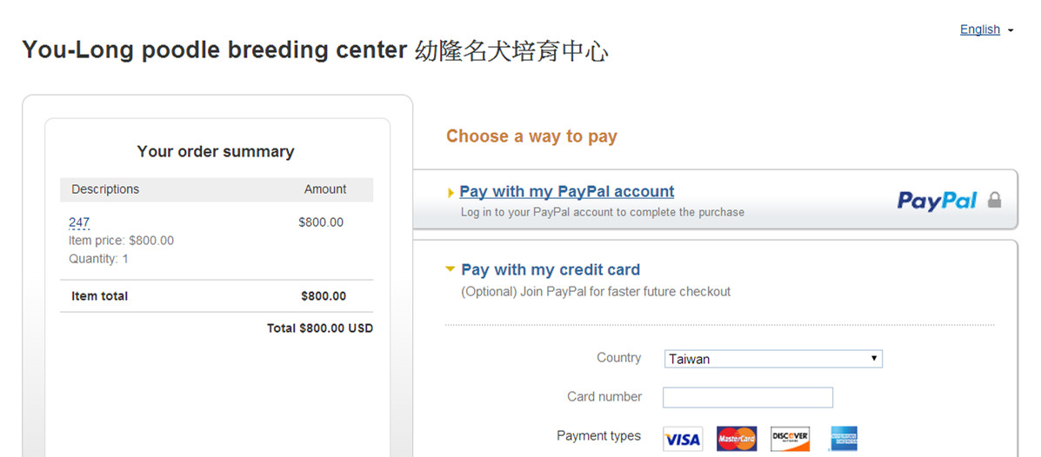Image resolution: width=1041 pixels, height=457 pixels.
Task: Click the American Express card icon
Action: (844, 439)
